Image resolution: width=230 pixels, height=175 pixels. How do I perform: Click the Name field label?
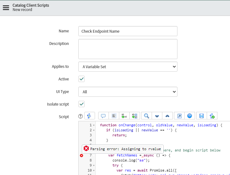[64, 31]
